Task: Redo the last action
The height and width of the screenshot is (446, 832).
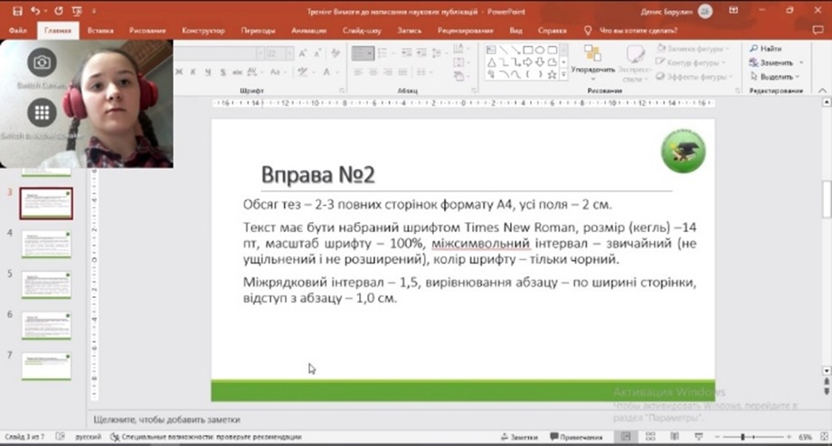Action: [x=59, y=11]
